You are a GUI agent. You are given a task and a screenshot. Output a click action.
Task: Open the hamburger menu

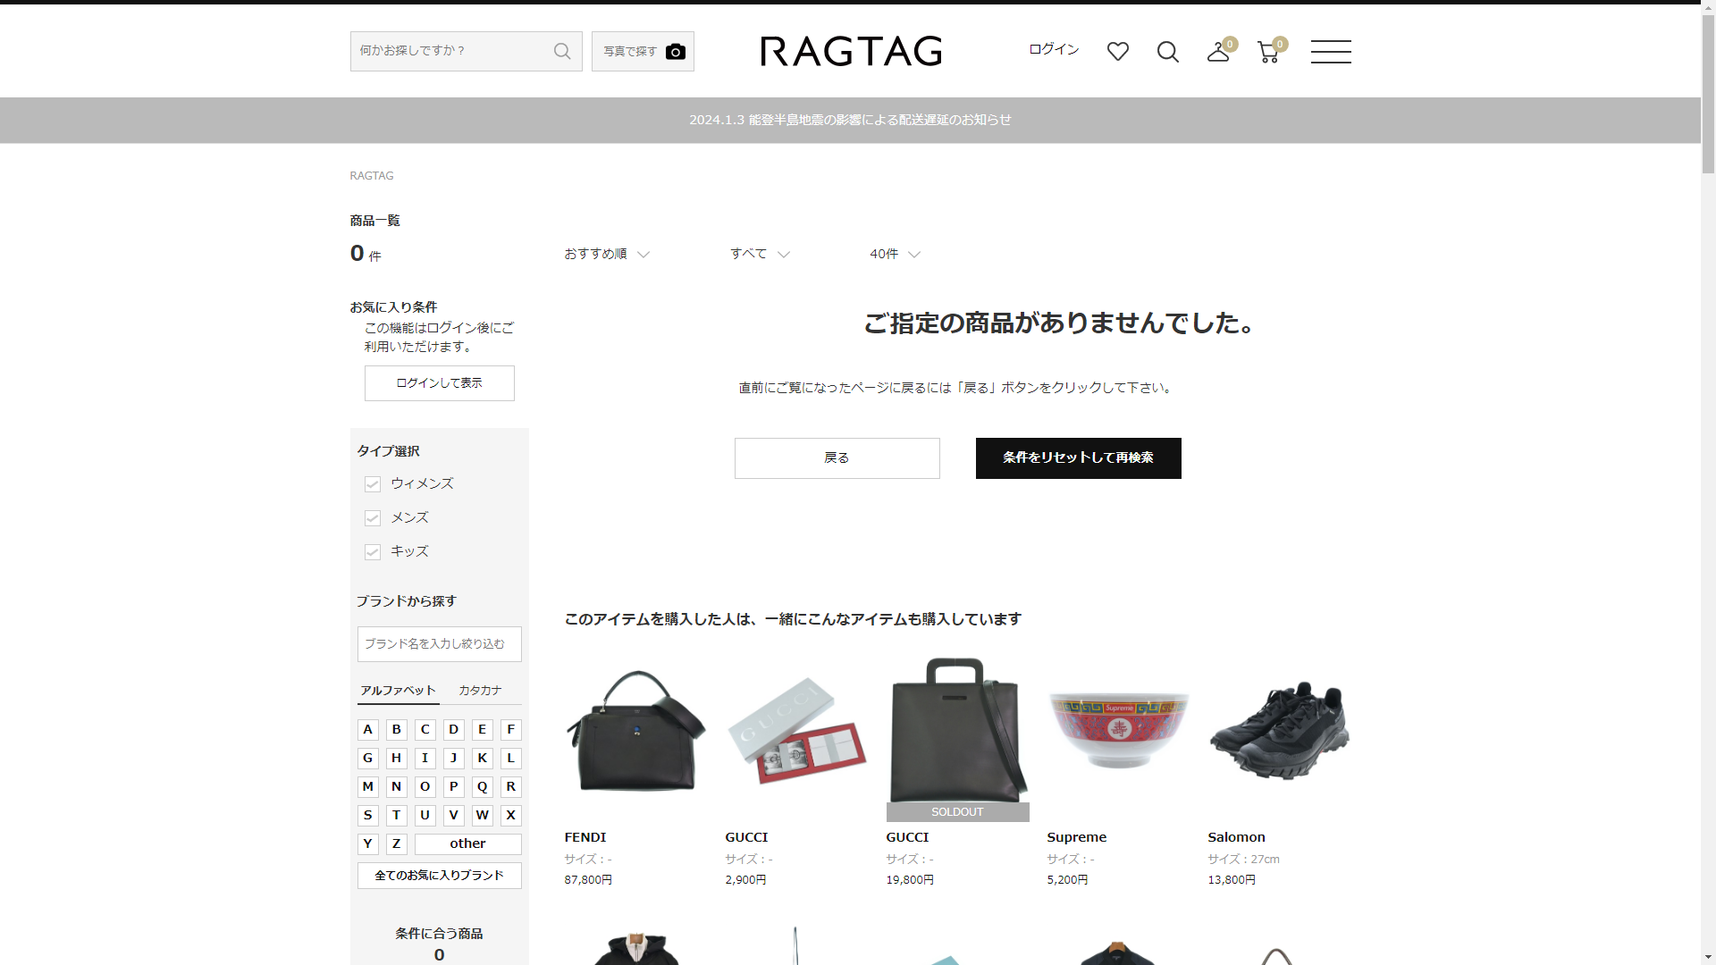tap(1331, 52)
